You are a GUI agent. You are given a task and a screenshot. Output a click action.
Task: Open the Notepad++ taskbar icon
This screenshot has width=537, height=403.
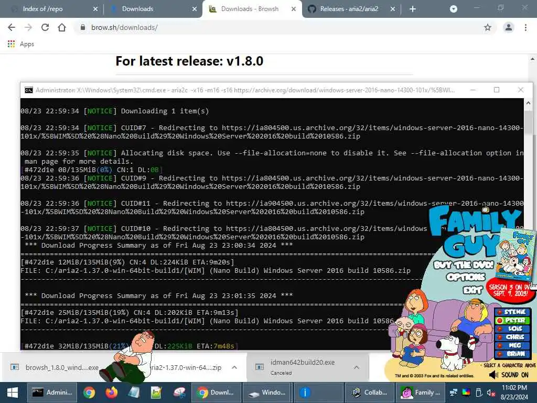click(156, 393)
